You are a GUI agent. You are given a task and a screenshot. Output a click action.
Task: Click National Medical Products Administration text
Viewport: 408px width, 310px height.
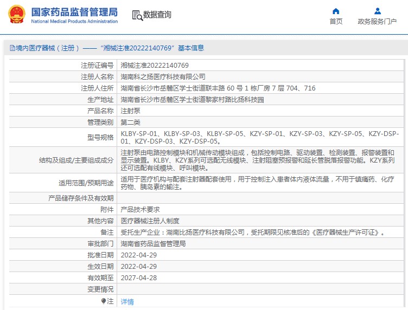coord(74,21)
